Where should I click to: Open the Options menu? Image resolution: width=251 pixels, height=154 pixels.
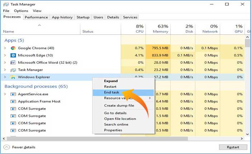(x=21, y=11)
